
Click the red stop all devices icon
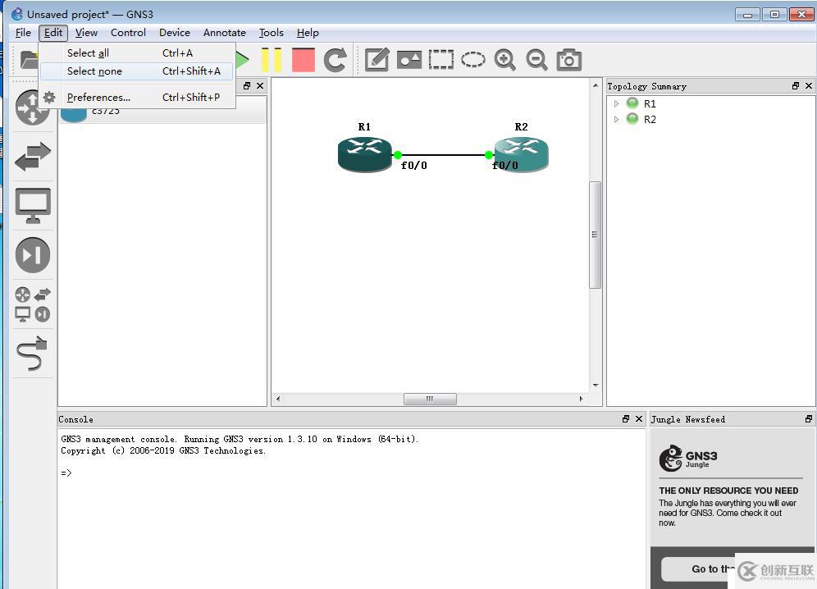click(303, 60)
